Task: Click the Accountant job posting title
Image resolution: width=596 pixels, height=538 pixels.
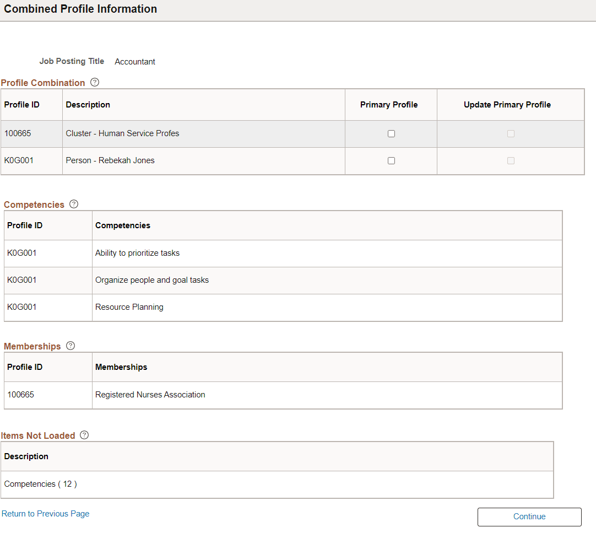Action: pyautogui.click(x=134, y=61)
